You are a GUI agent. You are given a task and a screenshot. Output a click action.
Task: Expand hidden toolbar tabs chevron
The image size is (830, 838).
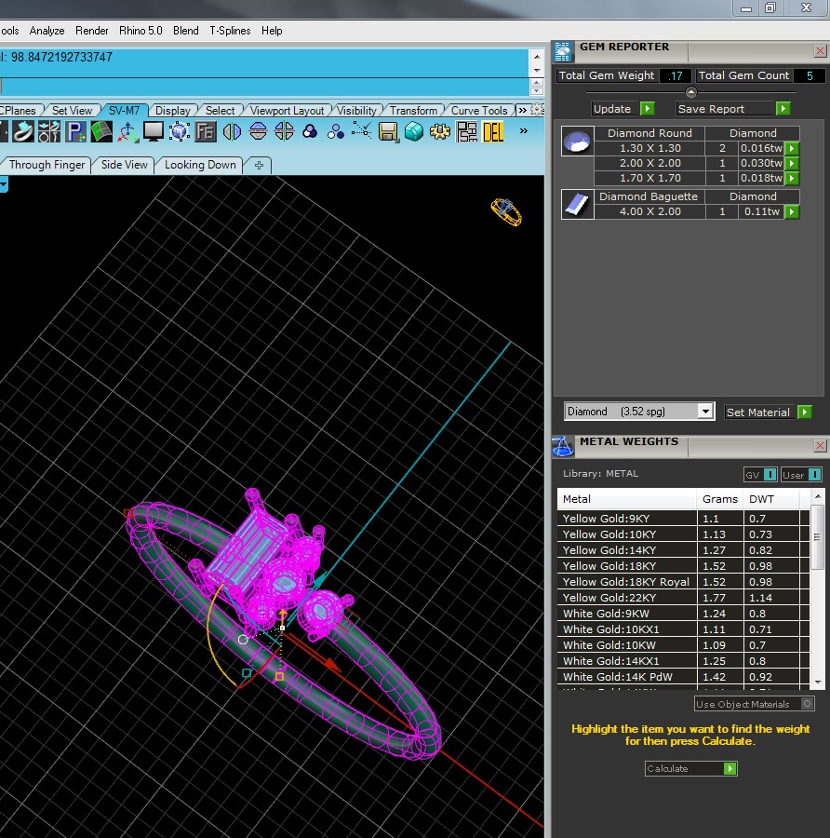(522, 110)
